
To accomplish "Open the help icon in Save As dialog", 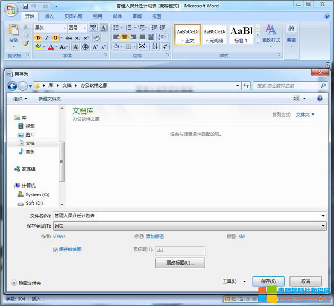I will point(320,99).
